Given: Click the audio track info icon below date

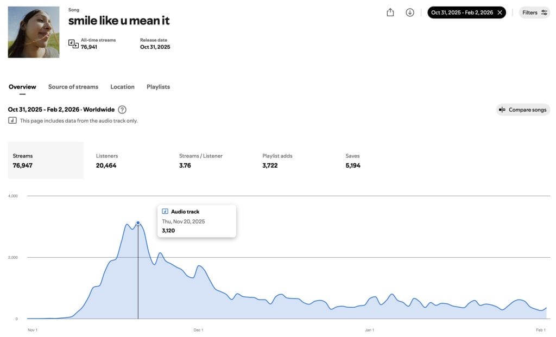Looking at the screenshot, I should (x=12, y=120).
